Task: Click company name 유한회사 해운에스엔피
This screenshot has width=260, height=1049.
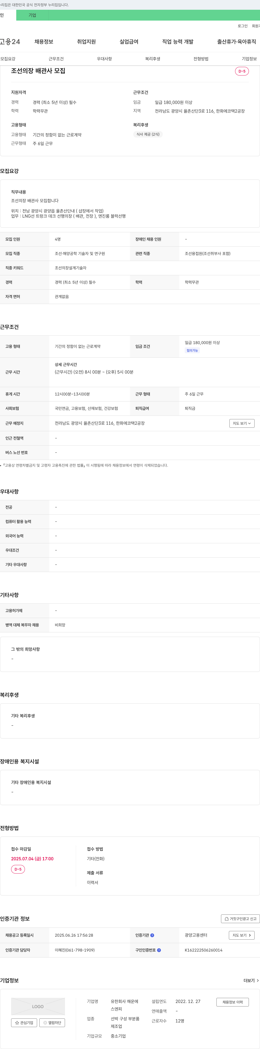Action: [125, 1005]
